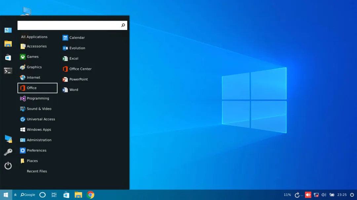Screen dimensions: 357x200
Task: Open Excel from Office list
Action: point(70,59)
